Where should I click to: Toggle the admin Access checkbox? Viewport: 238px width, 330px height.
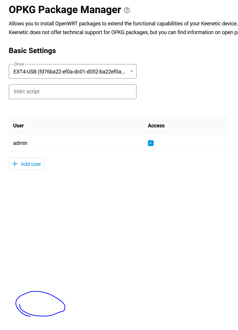pyautogui.click(x=150, y=143)
